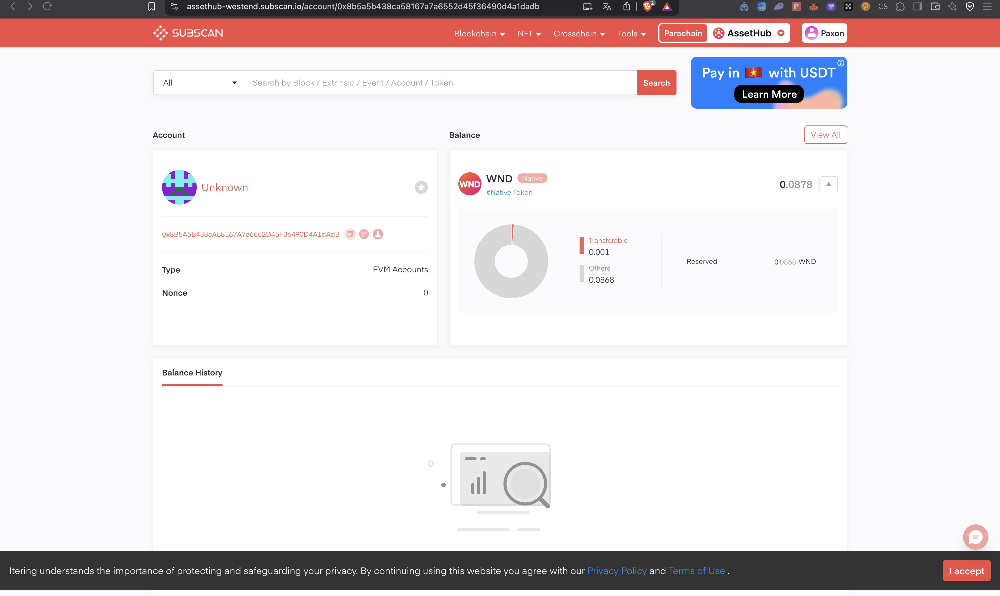Open the translate page icon
This screenshot has width=1000, height=596.
click(x=607, y=6)
